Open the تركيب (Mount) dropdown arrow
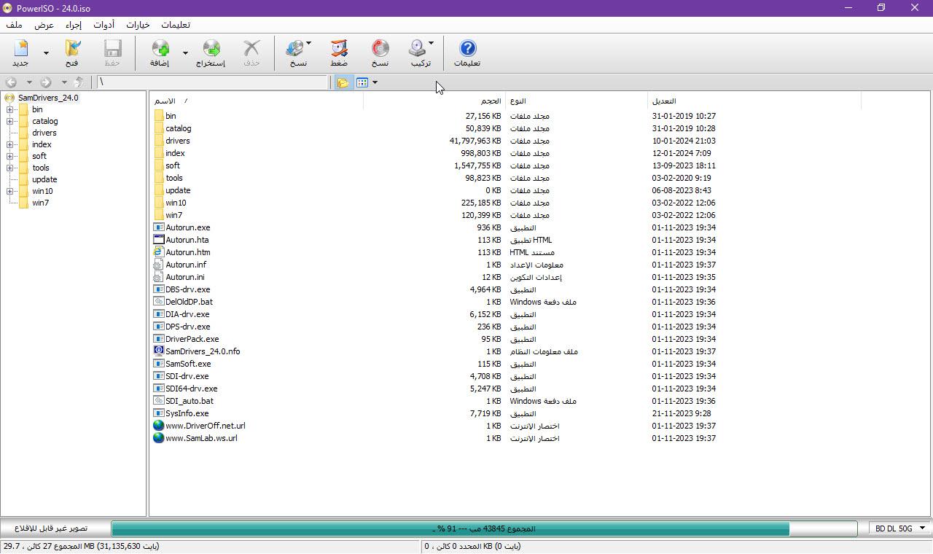This screenshot has width=933, height=554. coord(431,44)
